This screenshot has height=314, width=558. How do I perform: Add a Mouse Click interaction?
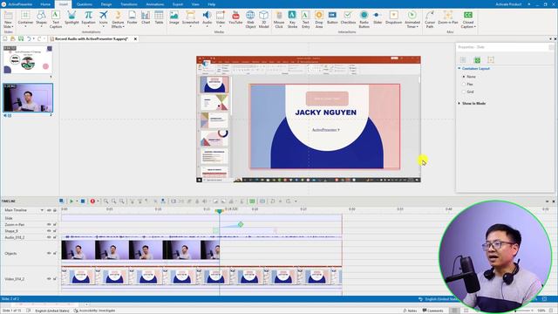(279, 19)
